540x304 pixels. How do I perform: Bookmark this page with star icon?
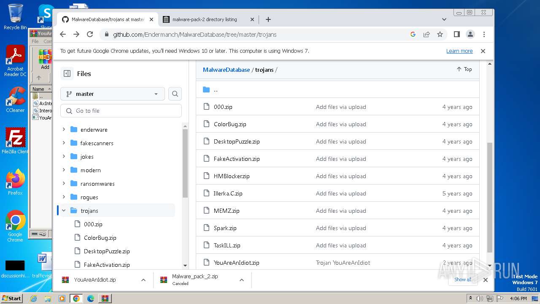coord(440,34)
